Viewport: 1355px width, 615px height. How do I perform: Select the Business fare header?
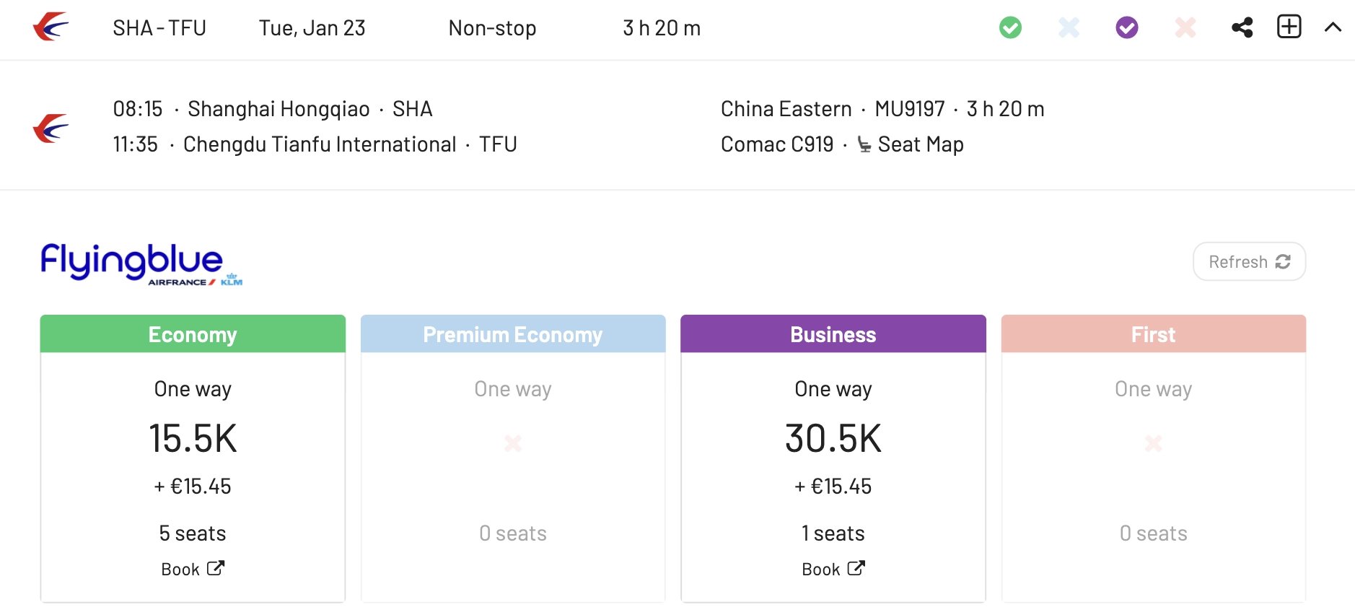833,334
